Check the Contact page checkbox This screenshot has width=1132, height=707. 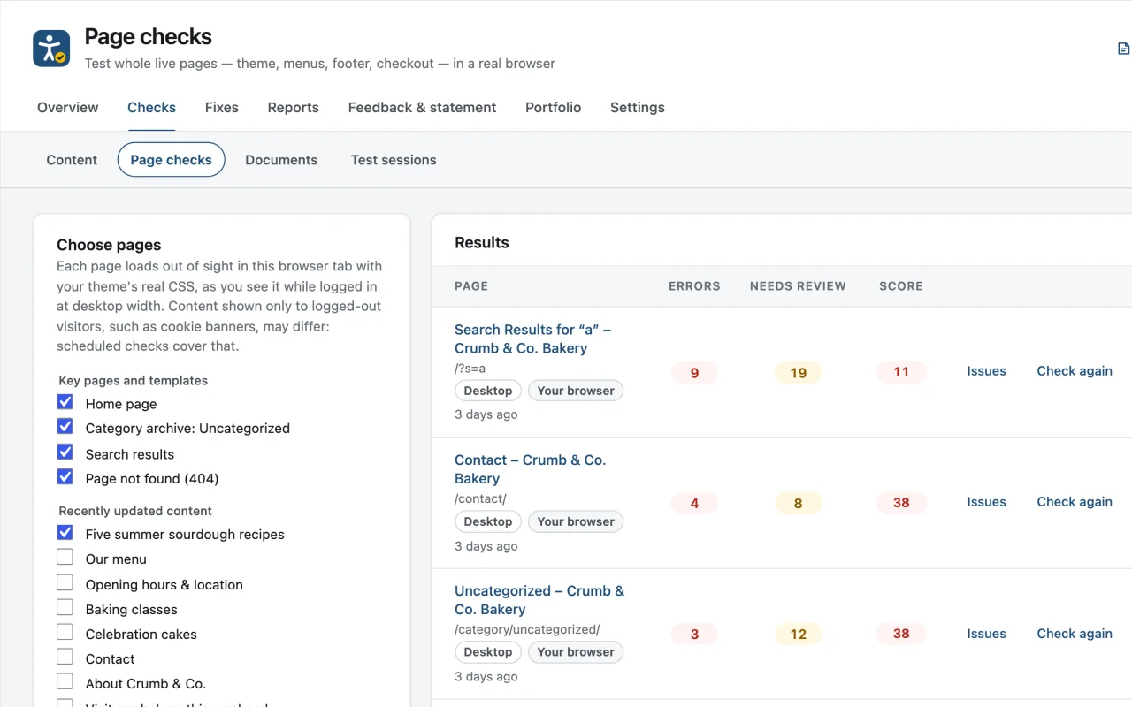pyautogui.click(x=65, y=658)
